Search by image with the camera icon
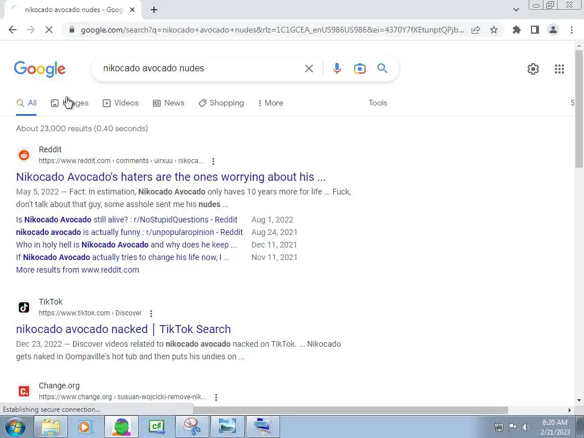This screenshot has width=584, height=438. tap(359, 68)
